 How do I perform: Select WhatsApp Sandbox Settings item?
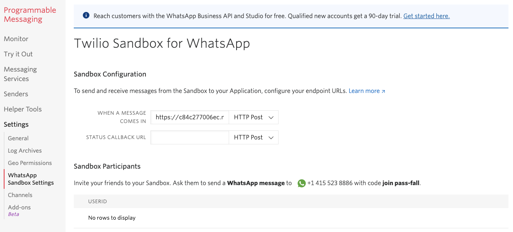pos(31,179)
